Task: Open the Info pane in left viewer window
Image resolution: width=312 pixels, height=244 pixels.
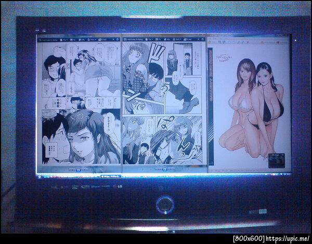Action: tap(82, 40)
